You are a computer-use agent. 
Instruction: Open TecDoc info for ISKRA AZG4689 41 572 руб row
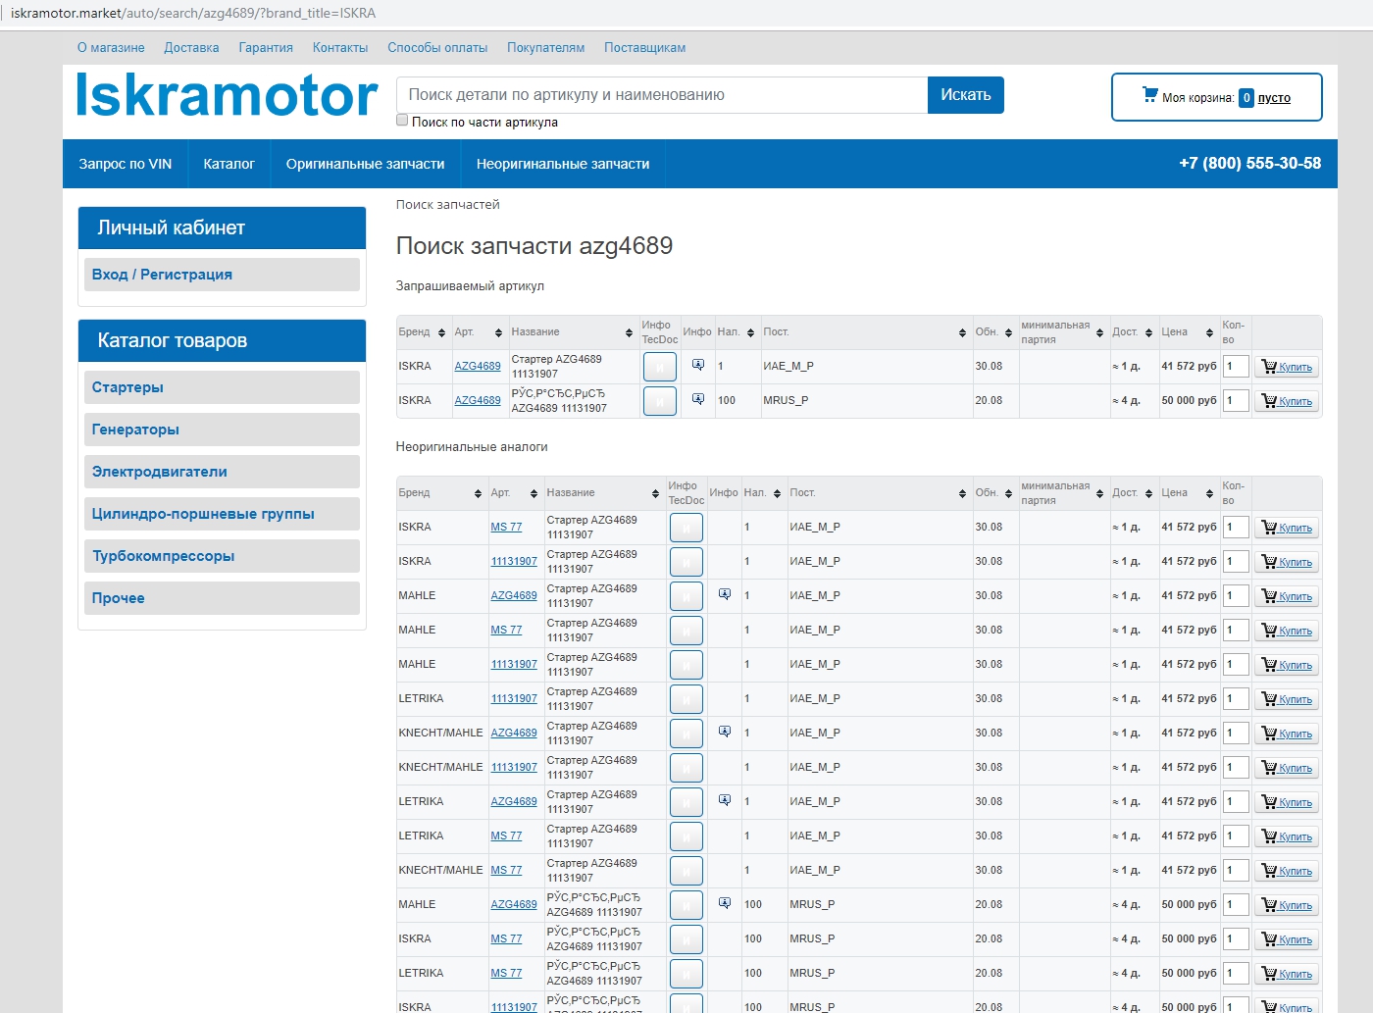point(659,367)
